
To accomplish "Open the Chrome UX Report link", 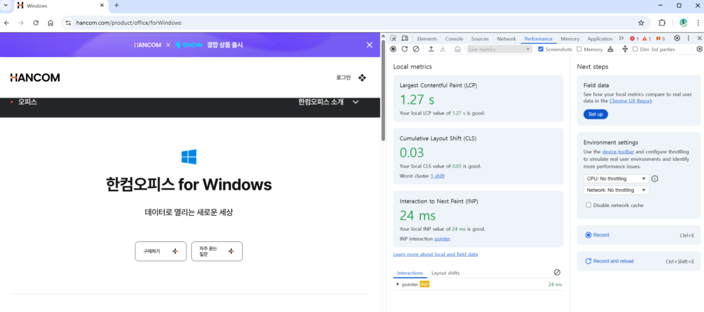I will (x=630, y=101).
